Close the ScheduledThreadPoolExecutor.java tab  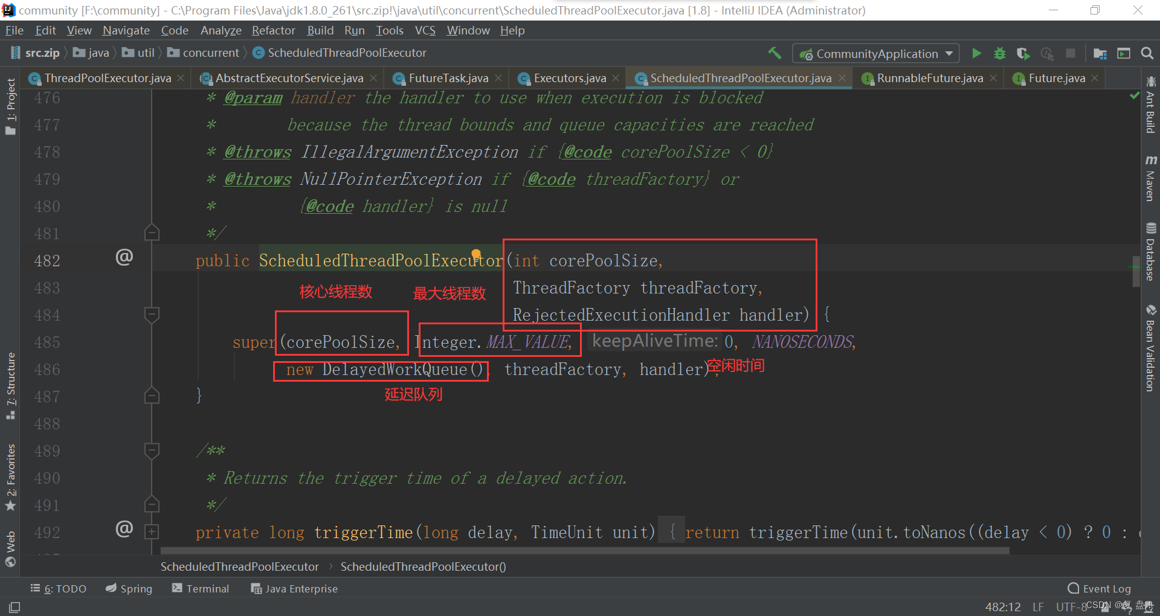point(842,78)
